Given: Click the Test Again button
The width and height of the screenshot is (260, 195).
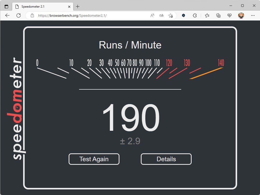Looking at the screenshot, I should coord(94,159).
